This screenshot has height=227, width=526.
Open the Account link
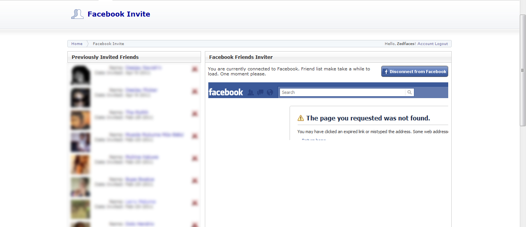click(425, 44)
